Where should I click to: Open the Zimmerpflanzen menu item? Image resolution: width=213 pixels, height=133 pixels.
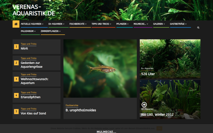coord(50,31)
